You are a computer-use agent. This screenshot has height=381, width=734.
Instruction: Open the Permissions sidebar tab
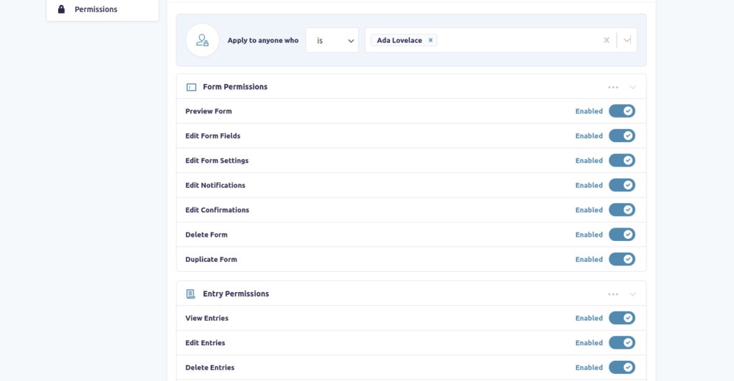tap(103, 9)
